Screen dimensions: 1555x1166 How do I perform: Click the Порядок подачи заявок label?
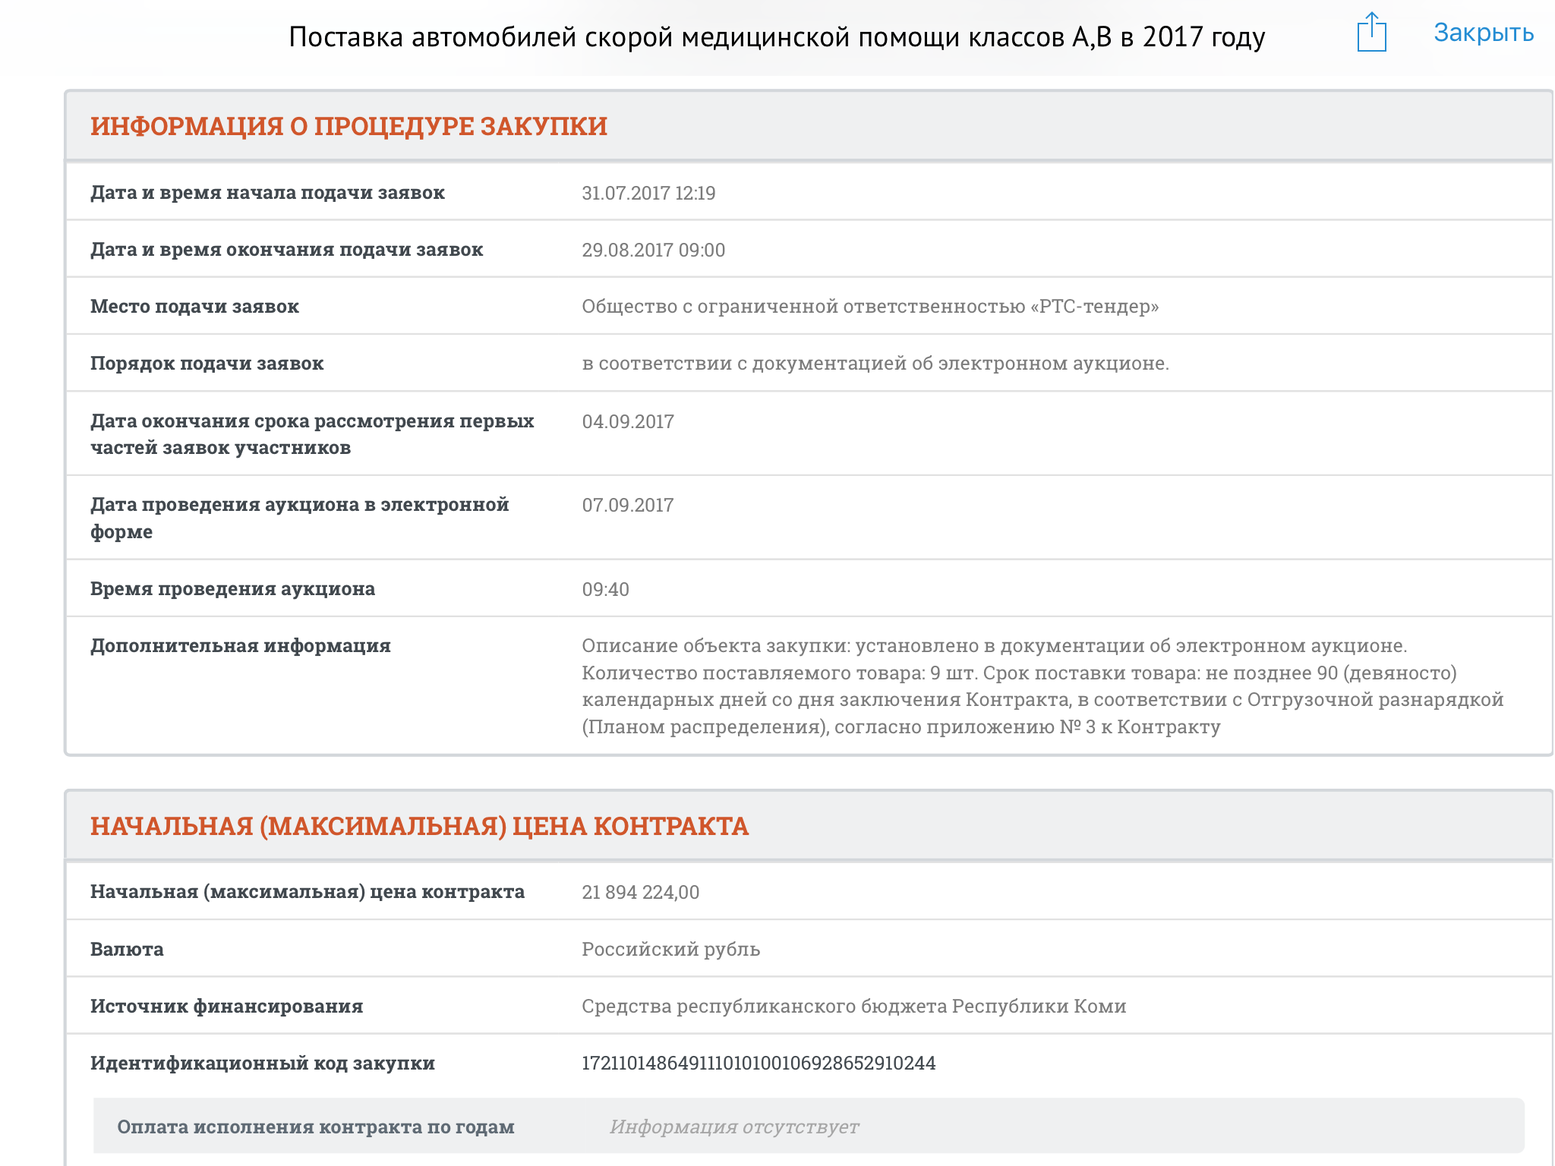(x=207, y=363)
